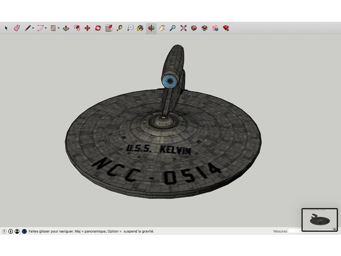The width and height of the screenshot is (341, 256).
Task: Select the Tape Measure tool
Action: [119, 28]
